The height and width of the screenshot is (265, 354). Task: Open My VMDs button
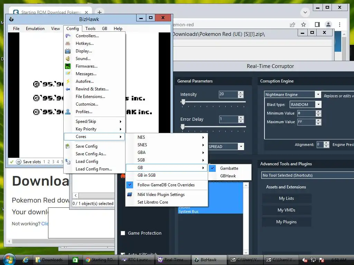[287, 210]
